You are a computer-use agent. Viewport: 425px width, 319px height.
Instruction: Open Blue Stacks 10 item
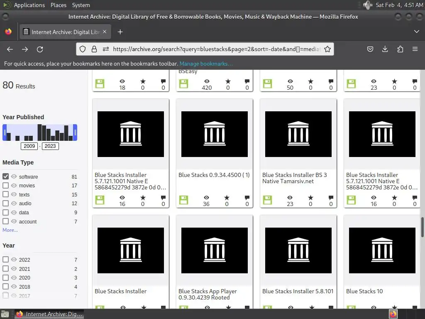coord(364,291)
